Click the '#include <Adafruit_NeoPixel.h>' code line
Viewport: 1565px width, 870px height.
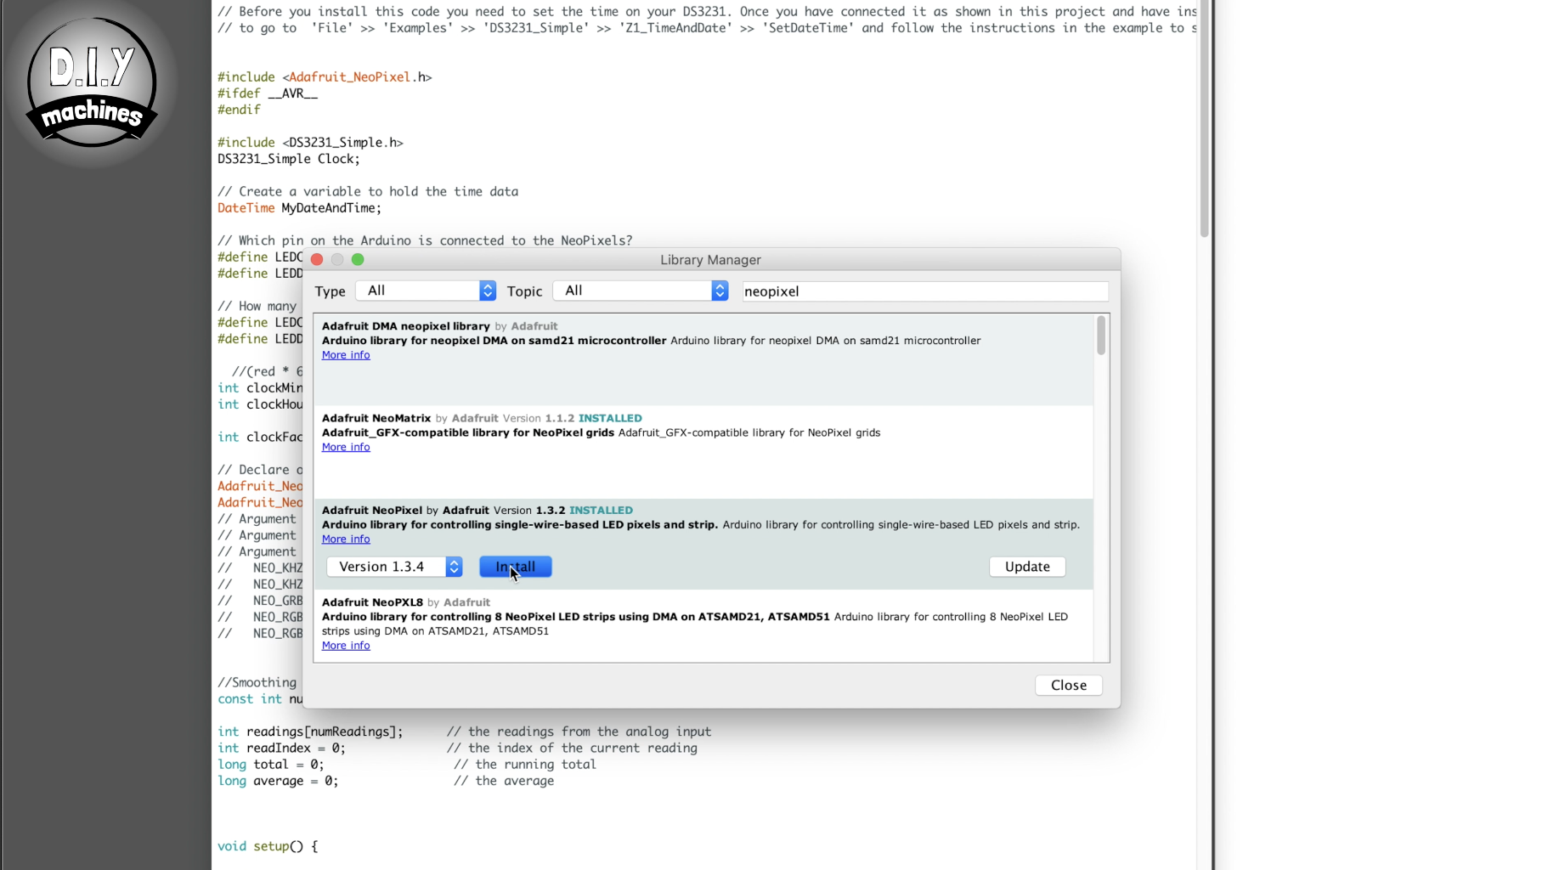325,77
